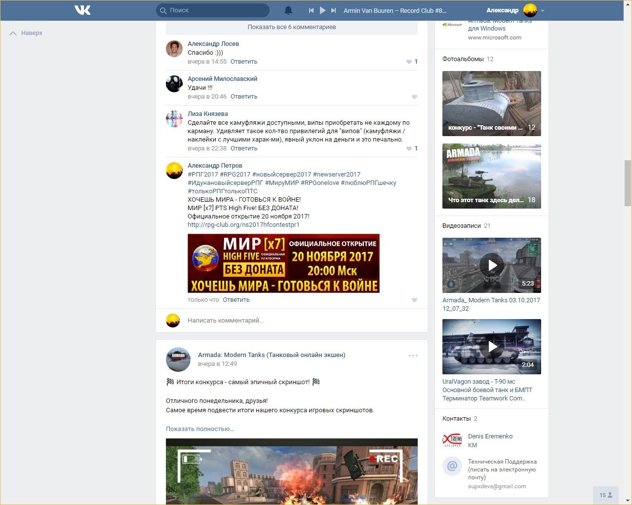This screenshot has width=632, height=505.
Task: Open the friends online chat counter
Action: (606, 495)
